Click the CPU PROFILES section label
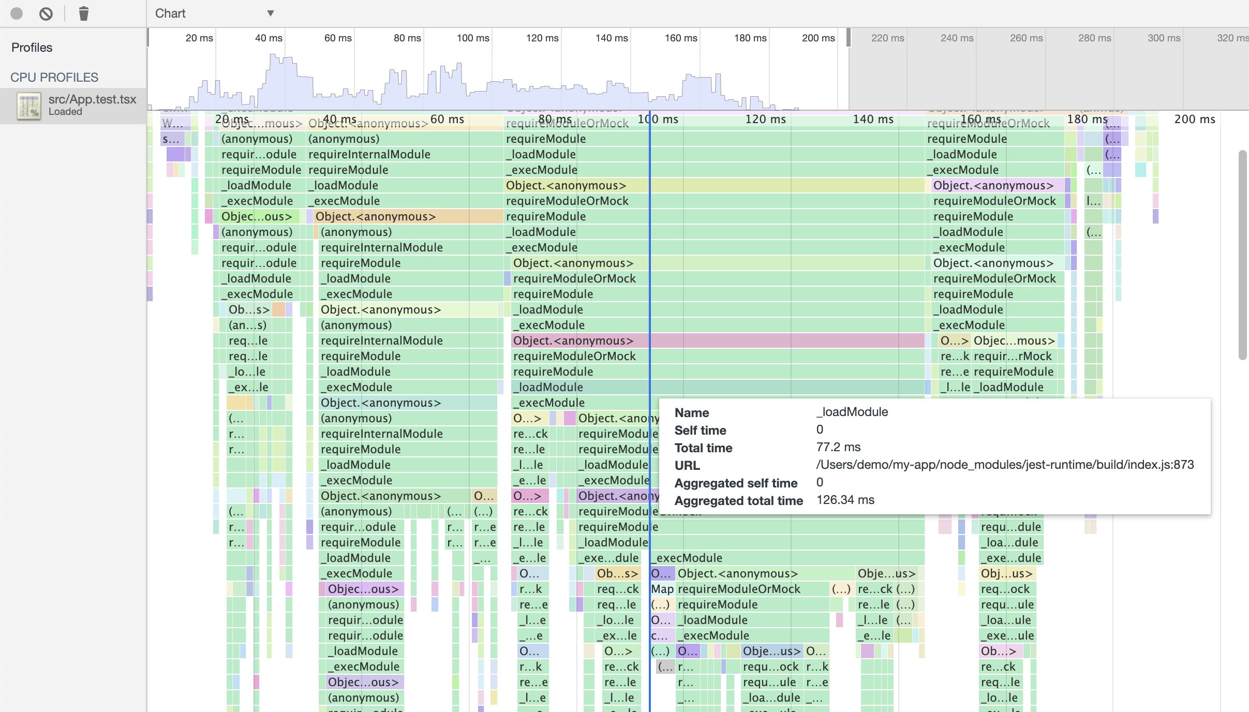The image size is (1249, 712). pos(54,77)
